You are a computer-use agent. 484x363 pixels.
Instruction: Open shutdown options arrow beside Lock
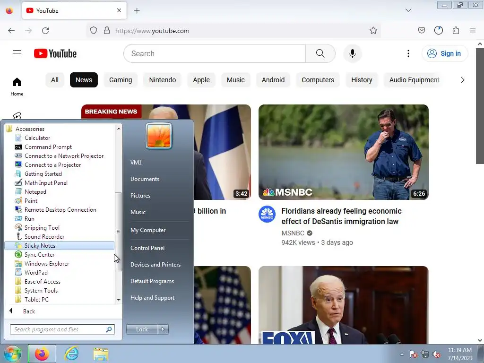tap(163, 329)
